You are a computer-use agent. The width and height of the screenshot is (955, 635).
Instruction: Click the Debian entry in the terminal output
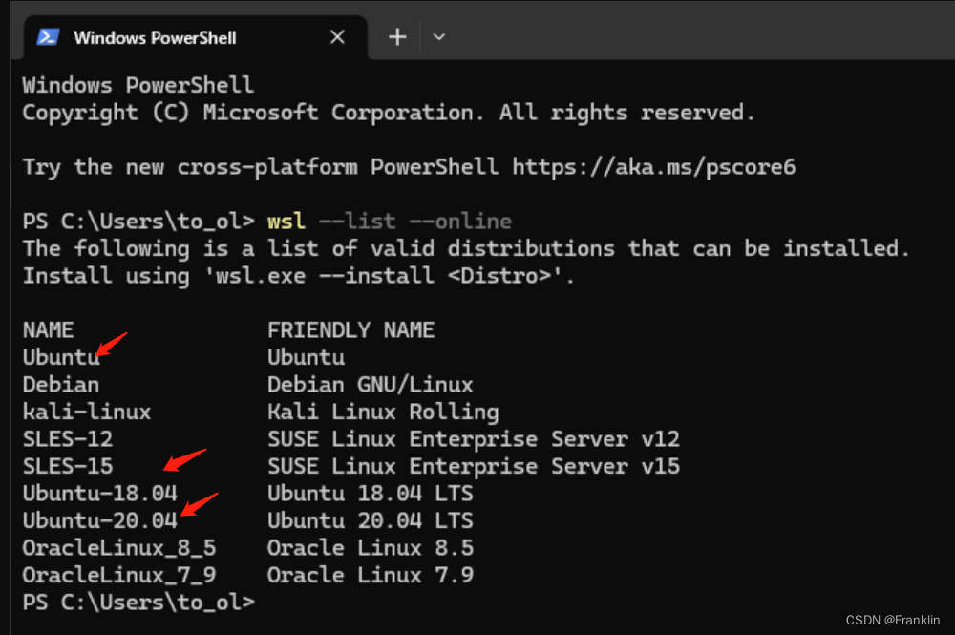(x=60, y=384)
